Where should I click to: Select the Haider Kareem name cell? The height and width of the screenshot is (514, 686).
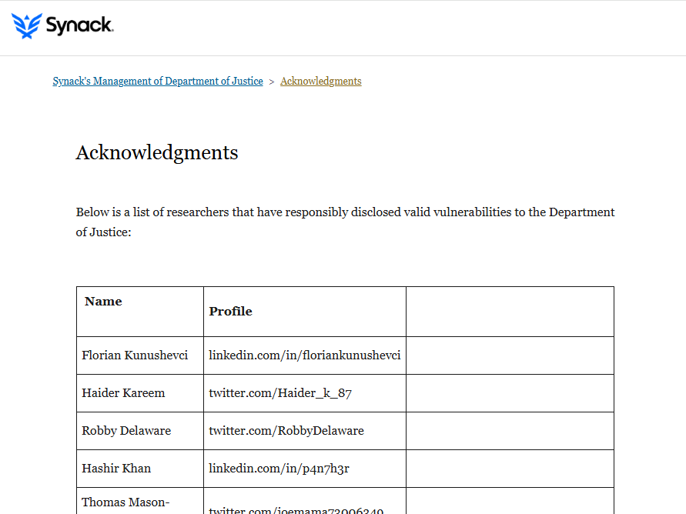(x=140, y=393)
